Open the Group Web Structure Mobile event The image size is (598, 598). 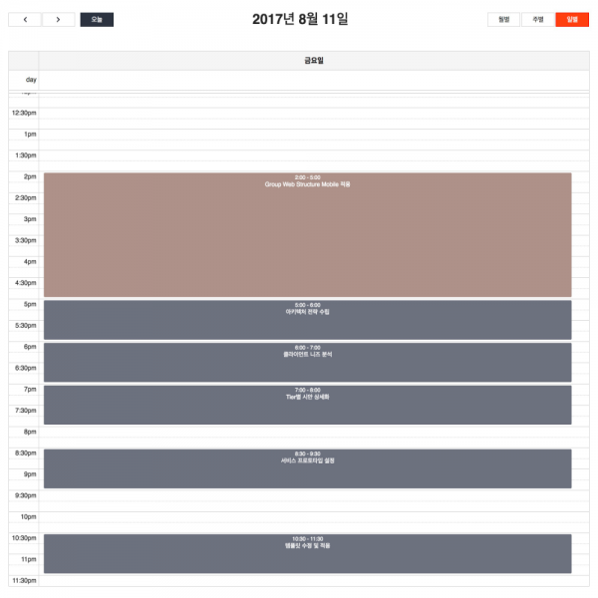(x=307, y=234)
